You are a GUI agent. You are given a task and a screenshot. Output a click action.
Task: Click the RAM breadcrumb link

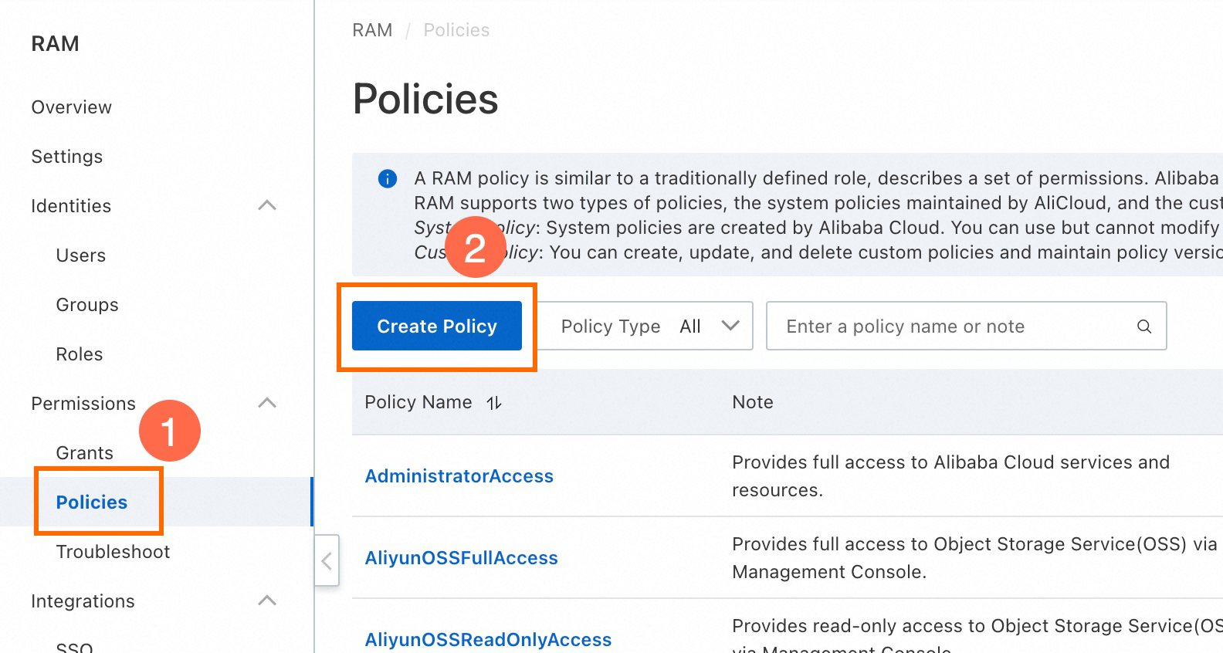tap(372, 30)
